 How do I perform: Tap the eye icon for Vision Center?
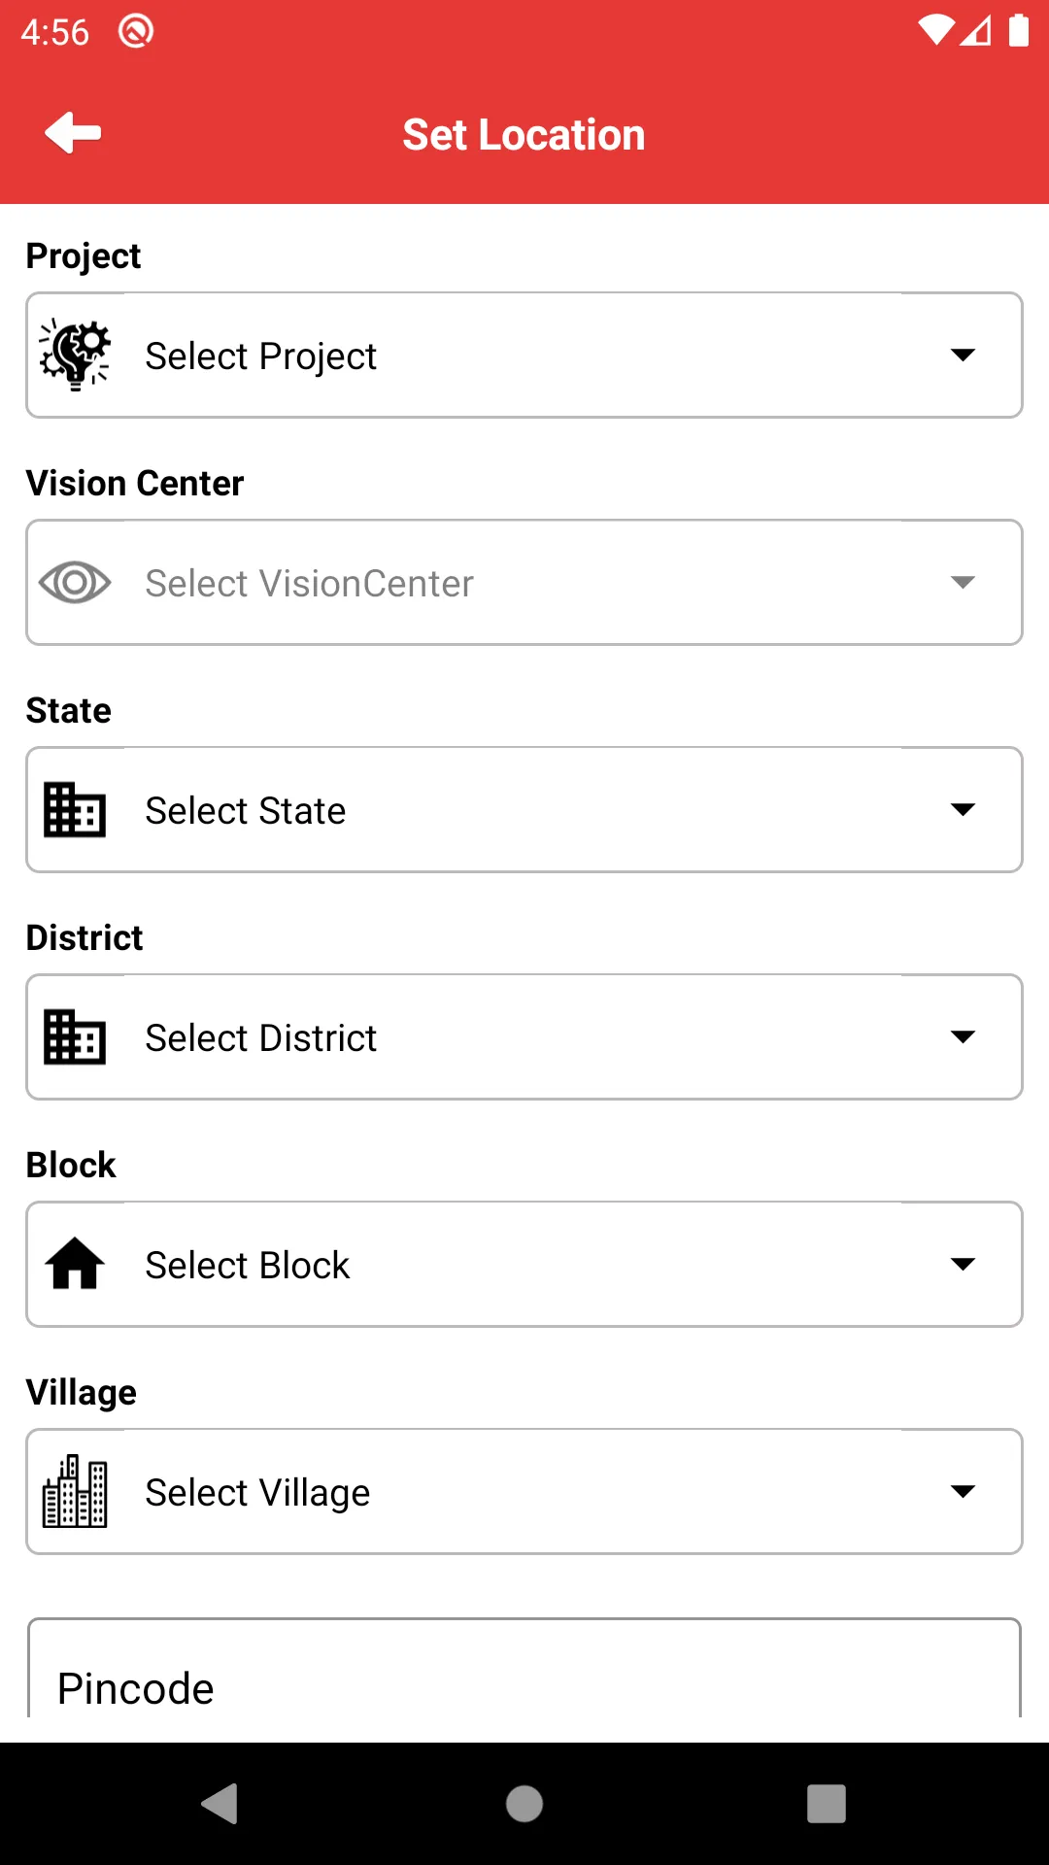click(x=75, y=583)
